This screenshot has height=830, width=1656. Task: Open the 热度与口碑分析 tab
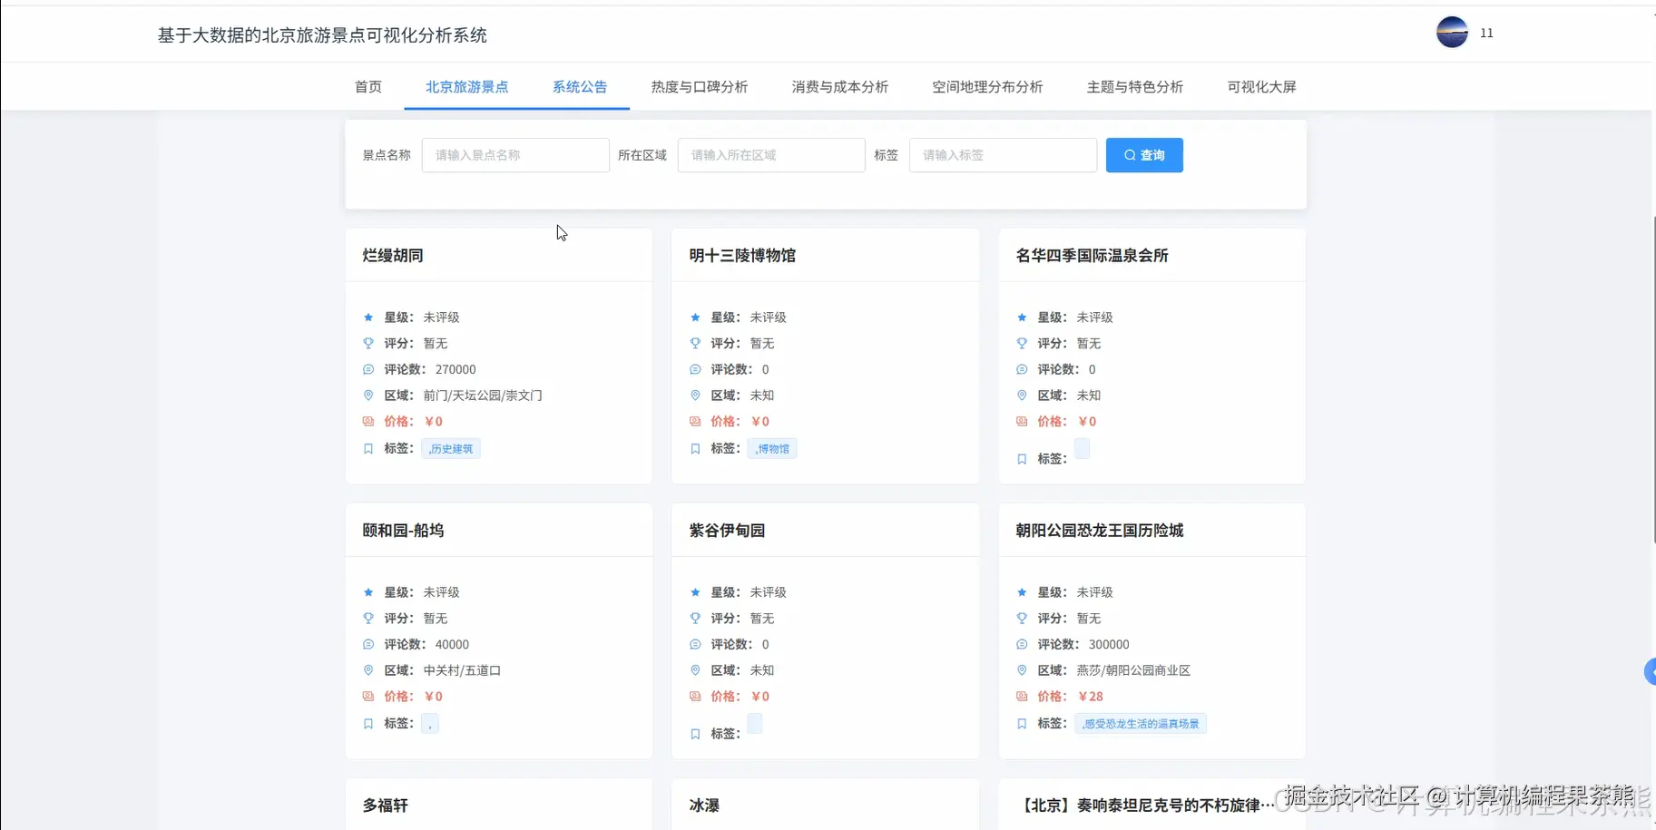(700, 86)
